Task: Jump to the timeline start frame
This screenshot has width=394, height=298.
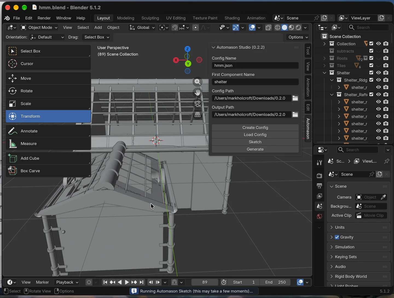Action: click(105, 282)
